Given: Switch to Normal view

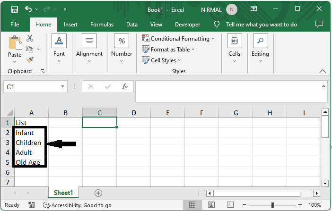Looking at the screenshot, I should pyautogui.click(x=192, y=205).
